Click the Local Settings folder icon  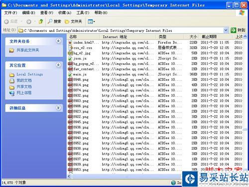click(12, 75)
